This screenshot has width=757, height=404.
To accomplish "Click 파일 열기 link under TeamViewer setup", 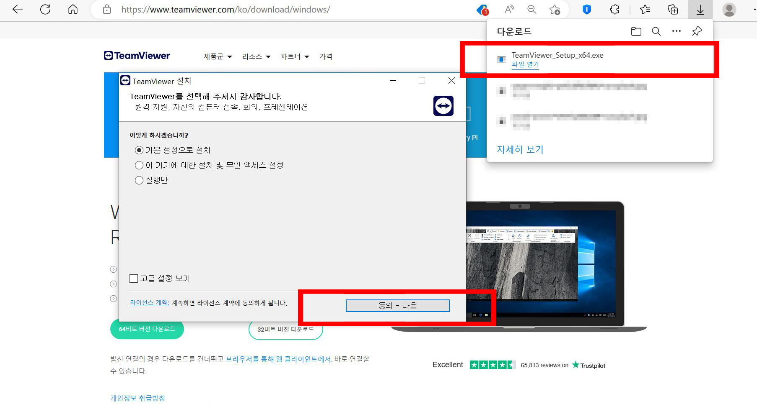I will point(525,64).
